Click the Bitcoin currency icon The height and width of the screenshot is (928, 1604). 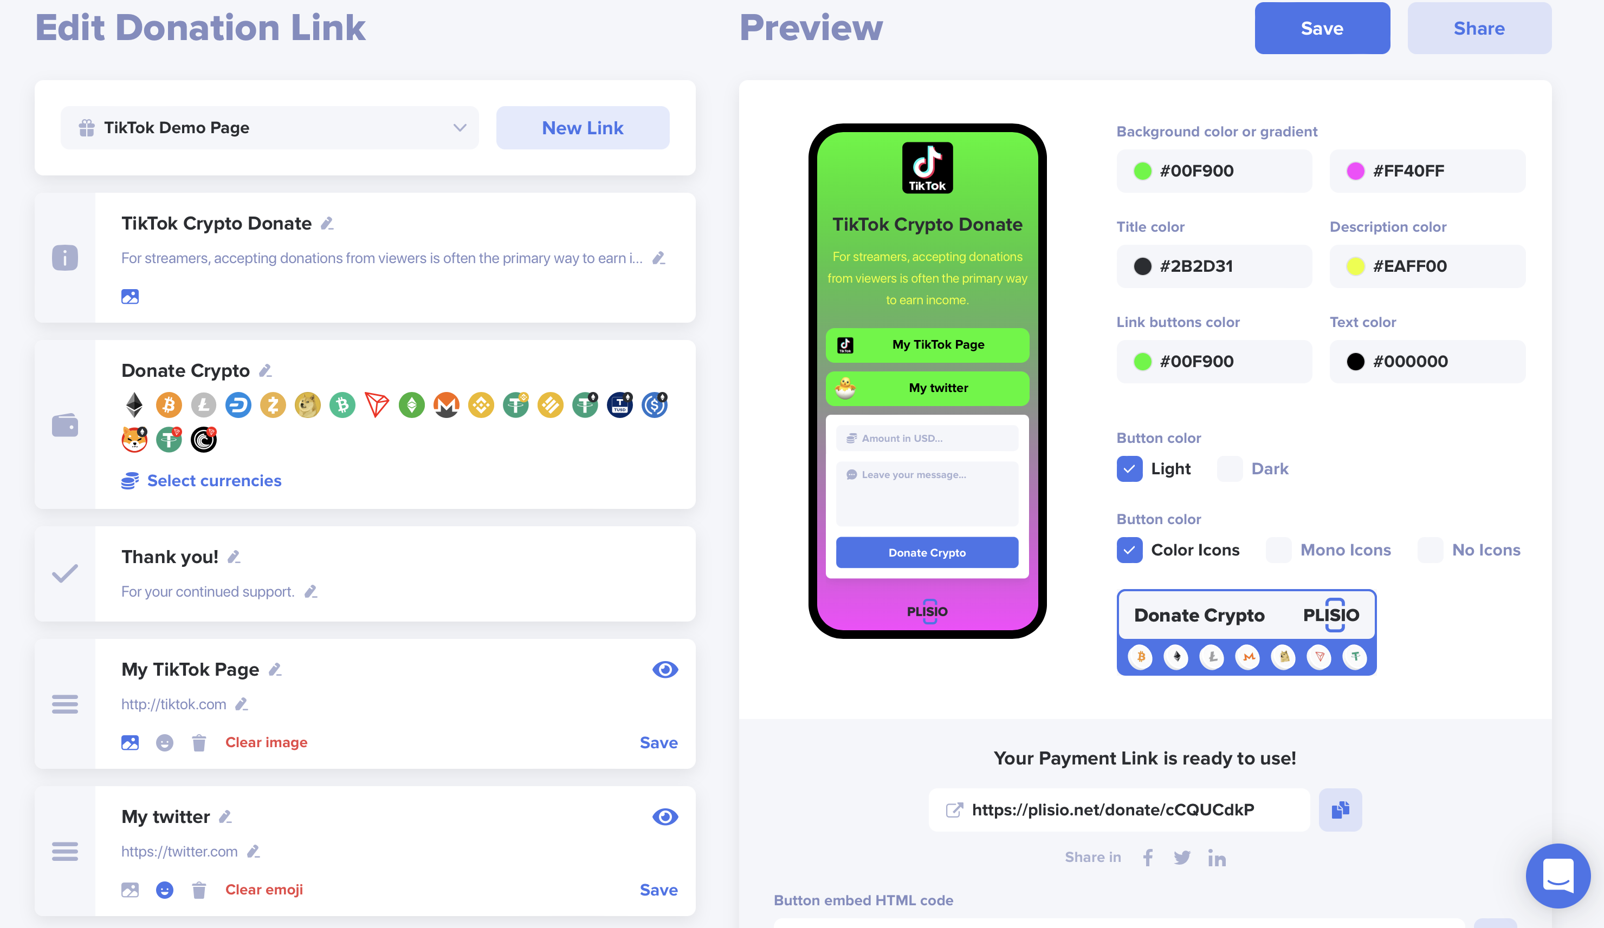click(x=168, y=404)
